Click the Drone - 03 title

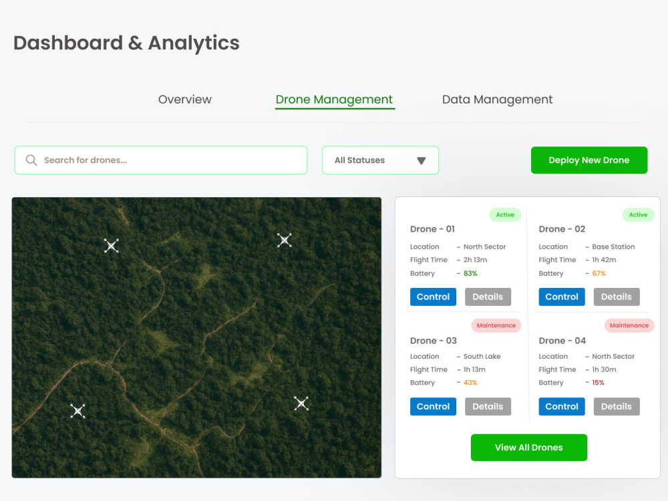point(434,341)
